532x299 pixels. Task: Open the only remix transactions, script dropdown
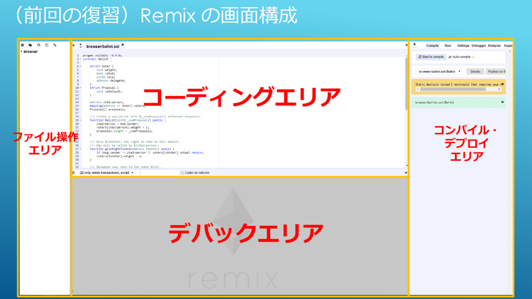click(x=107, y=173)
